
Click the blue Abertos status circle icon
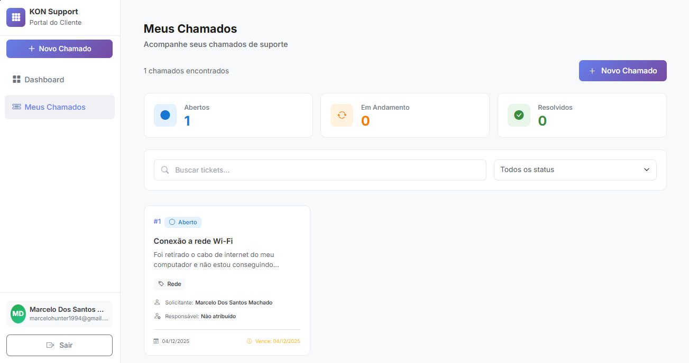[x=165, y=115]
